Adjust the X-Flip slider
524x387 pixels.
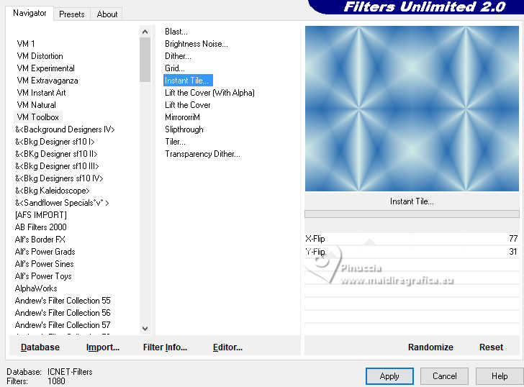[x=412, y=239]
